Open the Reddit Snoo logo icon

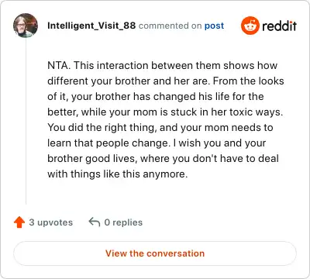click(250, 26)
